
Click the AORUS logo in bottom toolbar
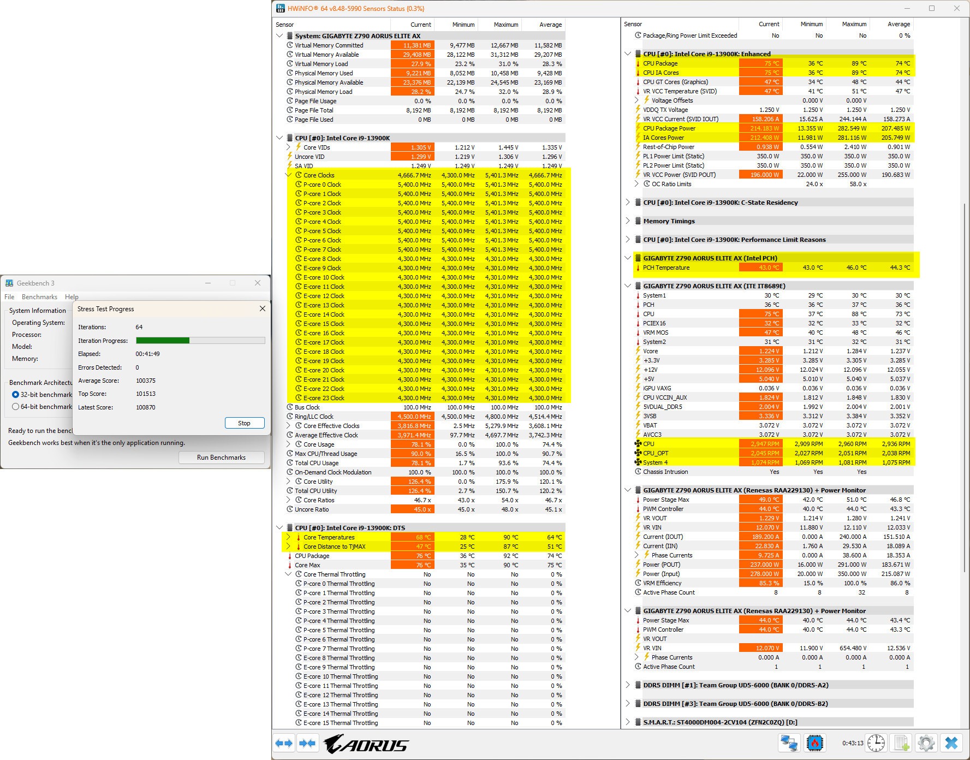pyautogui.click(x=366, y=744)
